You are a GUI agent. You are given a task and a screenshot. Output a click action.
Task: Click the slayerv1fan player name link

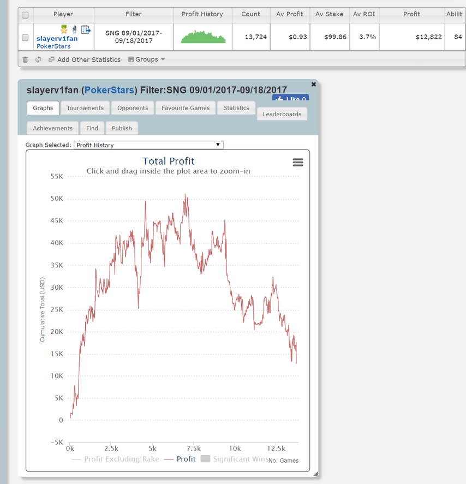click(57, 39)
